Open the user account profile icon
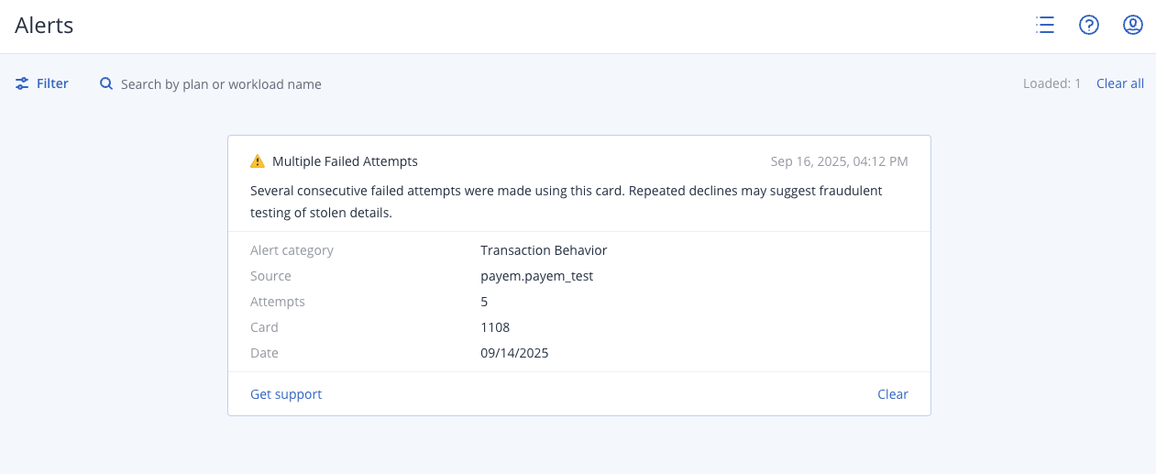Viewport: 1156px width, 474px height. 1133,26
